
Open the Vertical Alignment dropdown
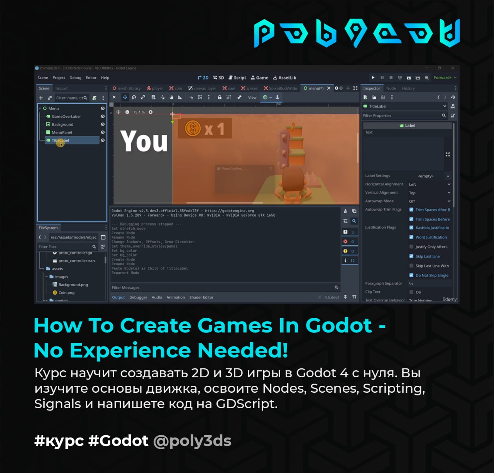430,193
